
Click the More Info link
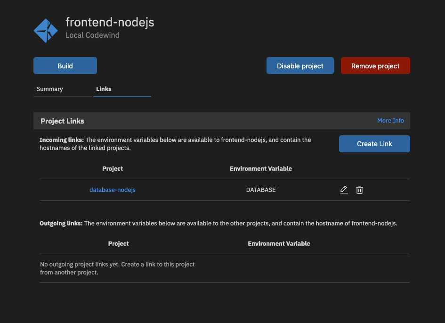(390, 120)
